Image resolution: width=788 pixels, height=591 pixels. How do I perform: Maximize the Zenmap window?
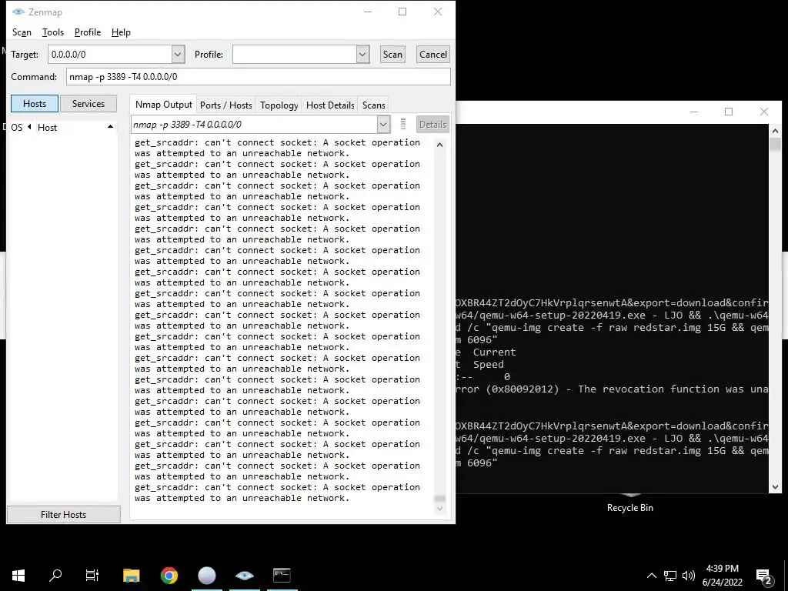click(402, 12)
